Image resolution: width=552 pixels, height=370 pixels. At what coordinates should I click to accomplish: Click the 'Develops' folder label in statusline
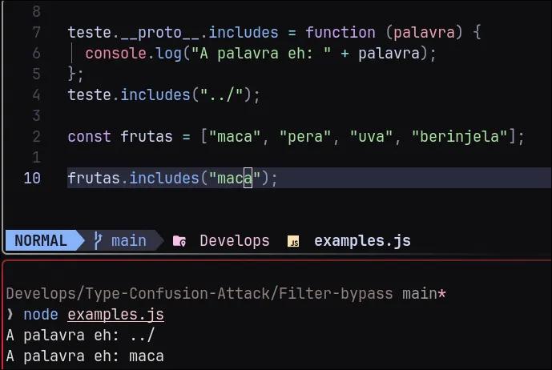[235, 241]
